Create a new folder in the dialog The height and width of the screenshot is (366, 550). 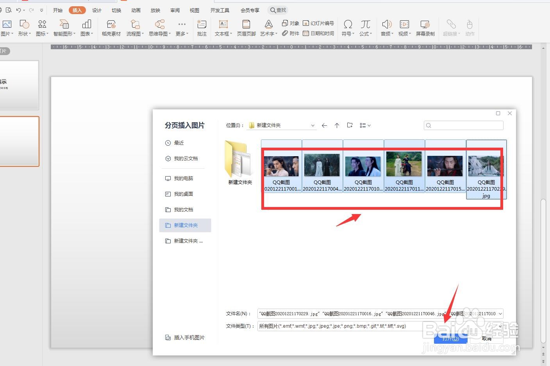(x=350, y=125)
